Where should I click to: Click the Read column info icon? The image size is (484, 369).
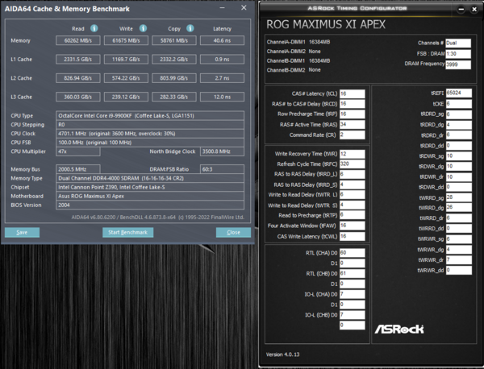[94, 28]
